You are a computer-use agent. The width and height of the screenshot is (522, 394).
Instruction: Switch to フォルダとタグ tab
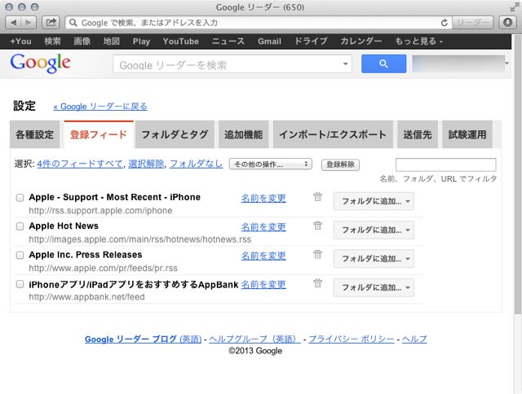pyautogui.click(x=175, y=134)
